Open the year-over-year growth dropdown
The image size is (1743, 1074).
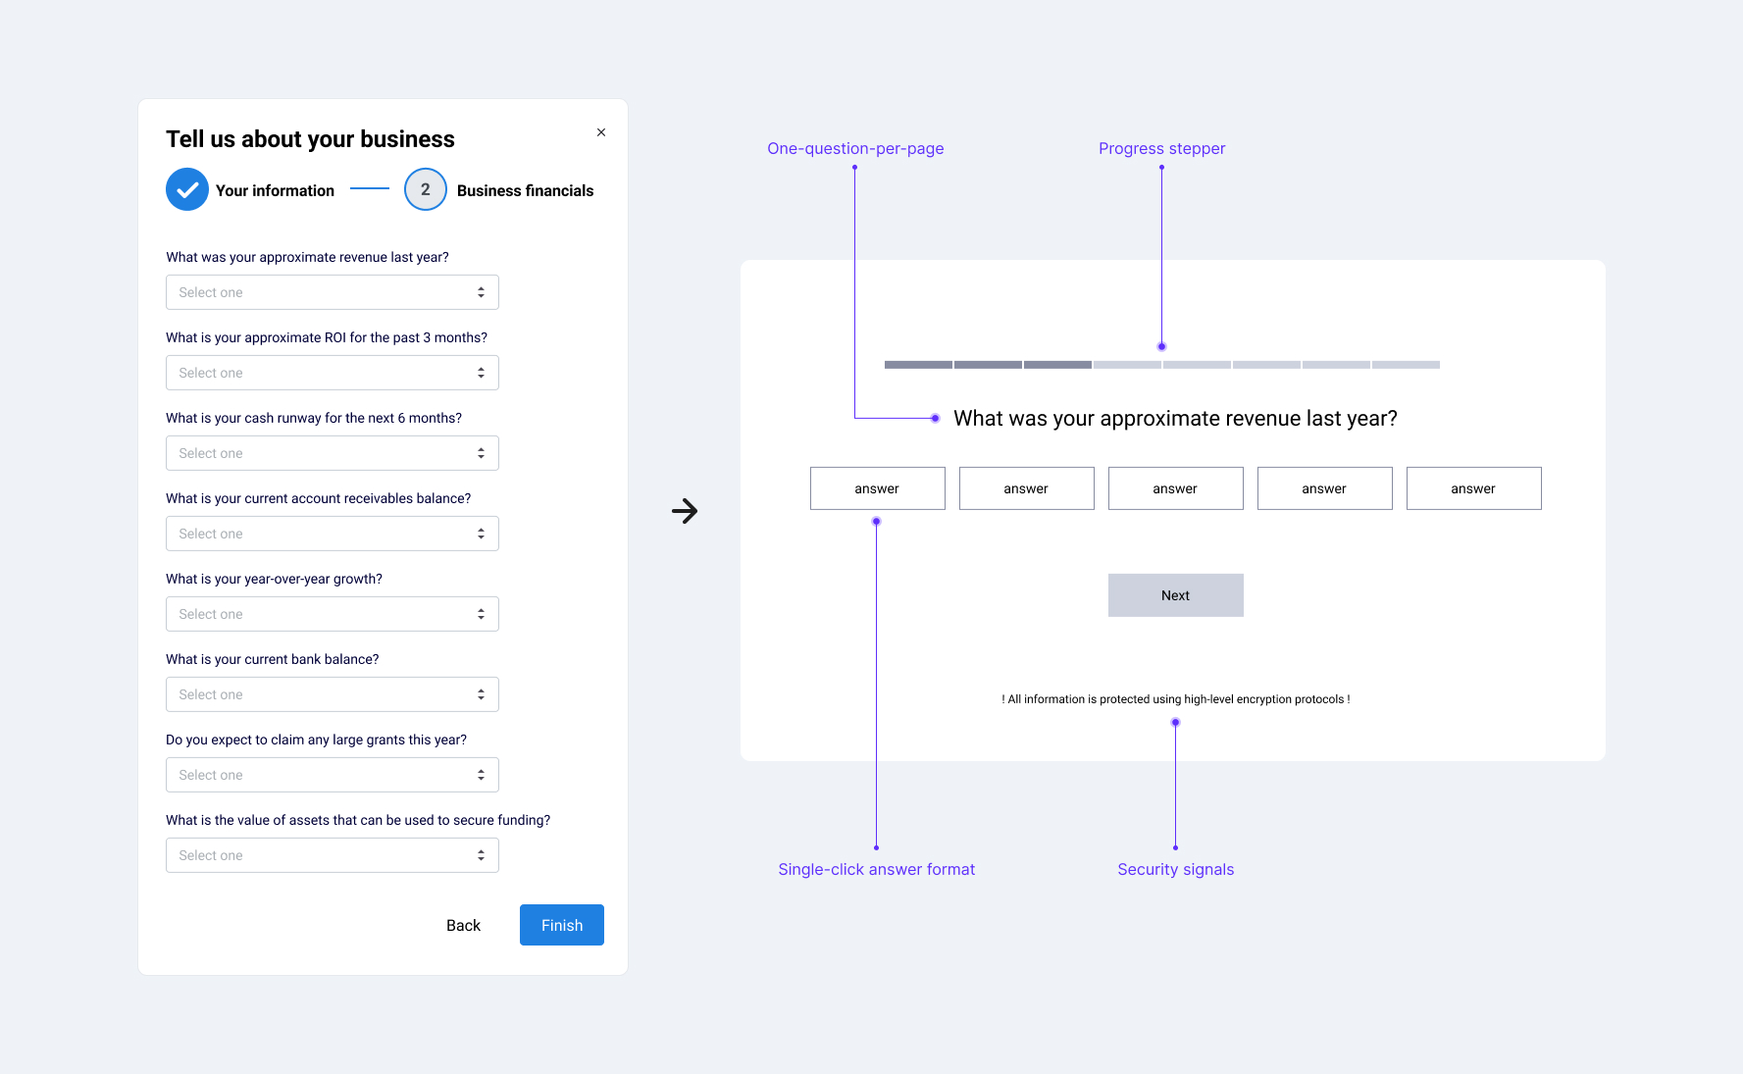332,614
